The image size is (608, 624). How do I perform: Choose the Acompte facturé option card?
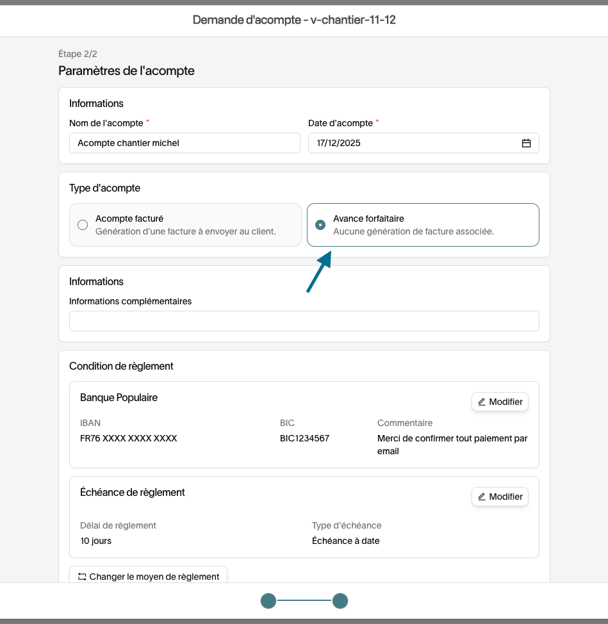point(185,225)
